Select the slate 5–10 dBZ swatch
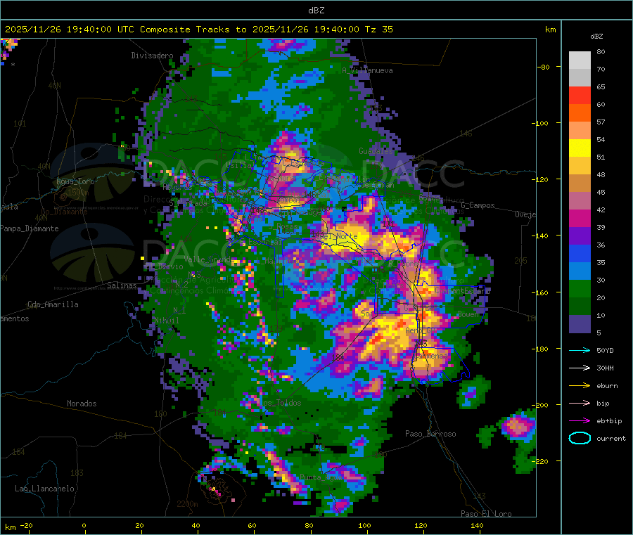Image resolution: width=633 pixels, height=535 pixels. 580,324
